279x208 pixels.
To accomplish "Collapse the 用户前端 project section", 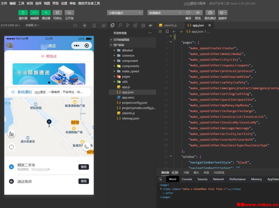I will point(133,45).
